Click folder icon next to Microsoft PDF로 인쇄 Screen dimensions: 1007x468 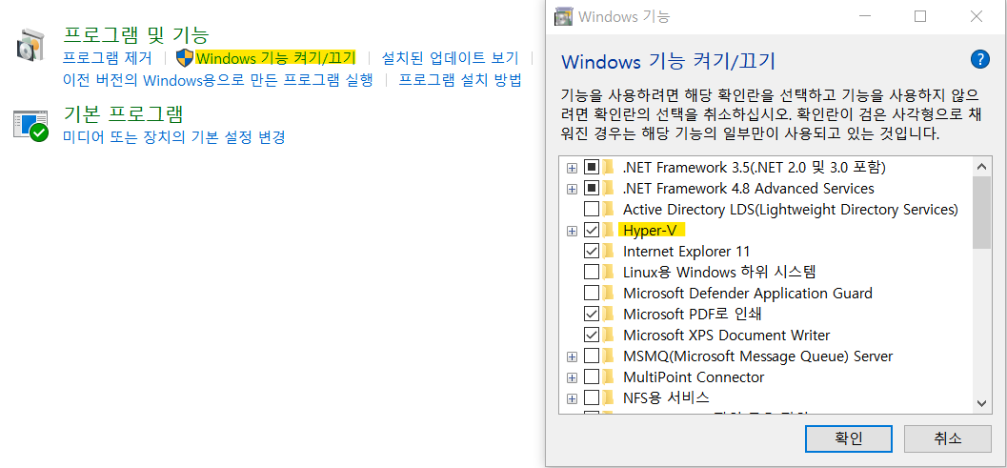coord(608,314)
